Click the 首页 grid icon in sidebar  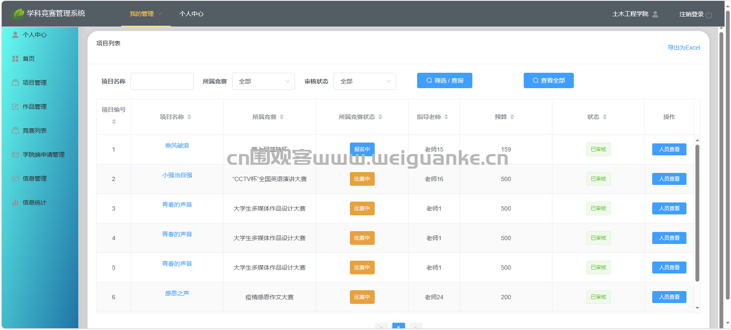point(15,59)
